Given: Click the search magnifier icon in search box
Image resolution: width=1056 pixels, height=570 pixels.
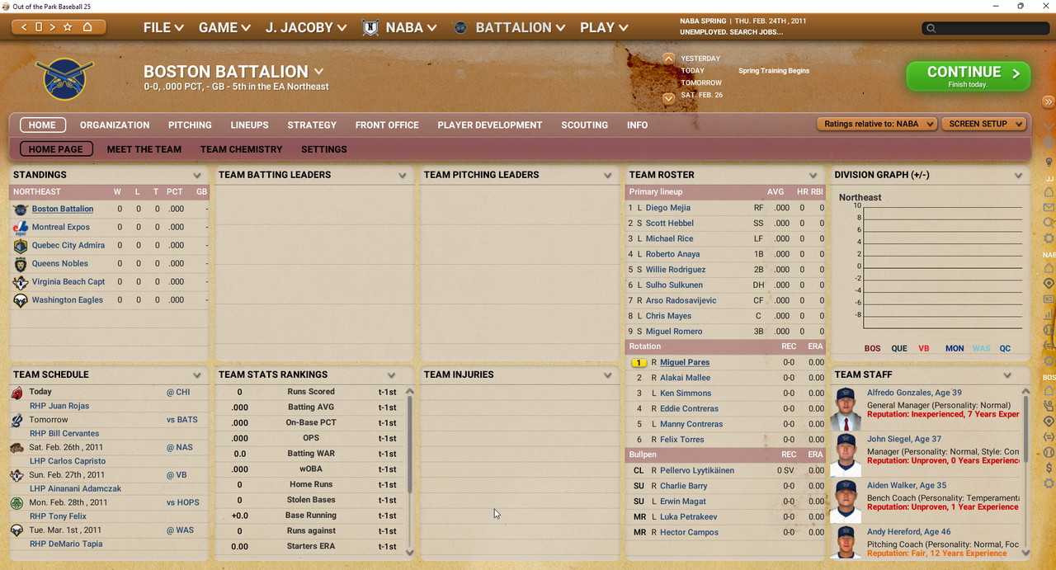Looking at the screenshot, I should coord(931,28).
